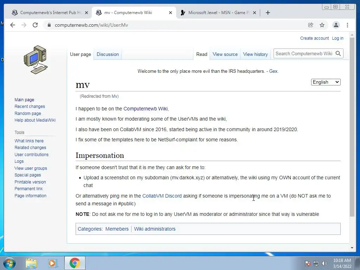Open Page information link
Screen dimensions: 360x270
click(30, 195)
